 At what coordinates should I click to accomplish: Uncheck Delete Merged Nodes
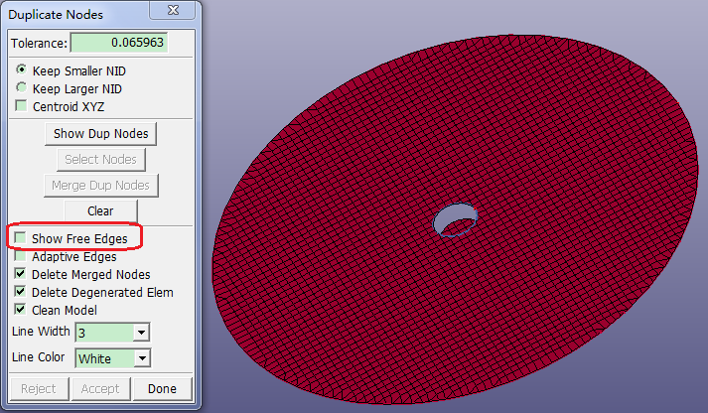coord(21,274)
